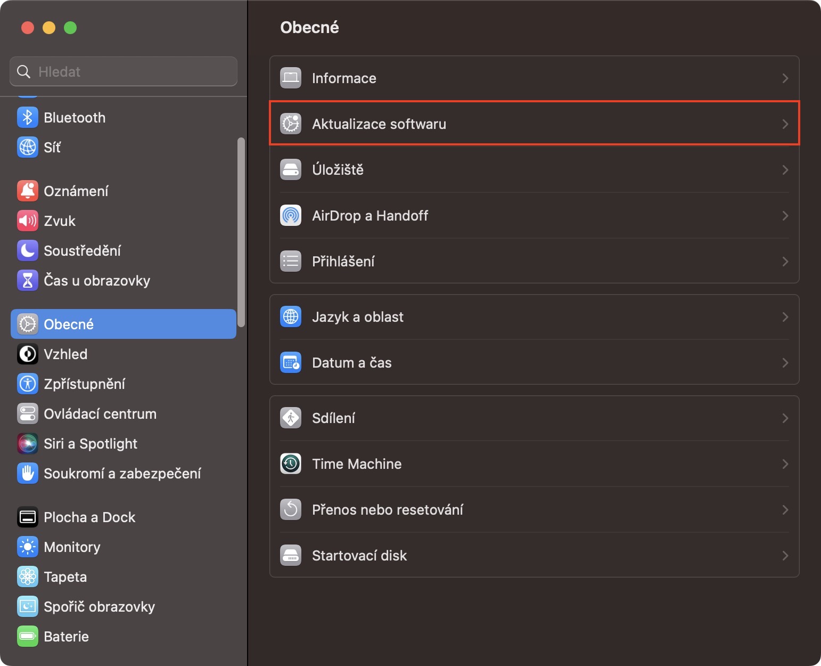
Task: Click the Soustředění moon icon
Action: tap(28, 251)
